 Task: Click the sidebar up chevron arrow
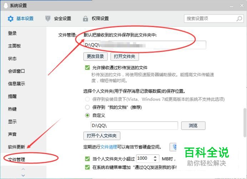[23, 169]
